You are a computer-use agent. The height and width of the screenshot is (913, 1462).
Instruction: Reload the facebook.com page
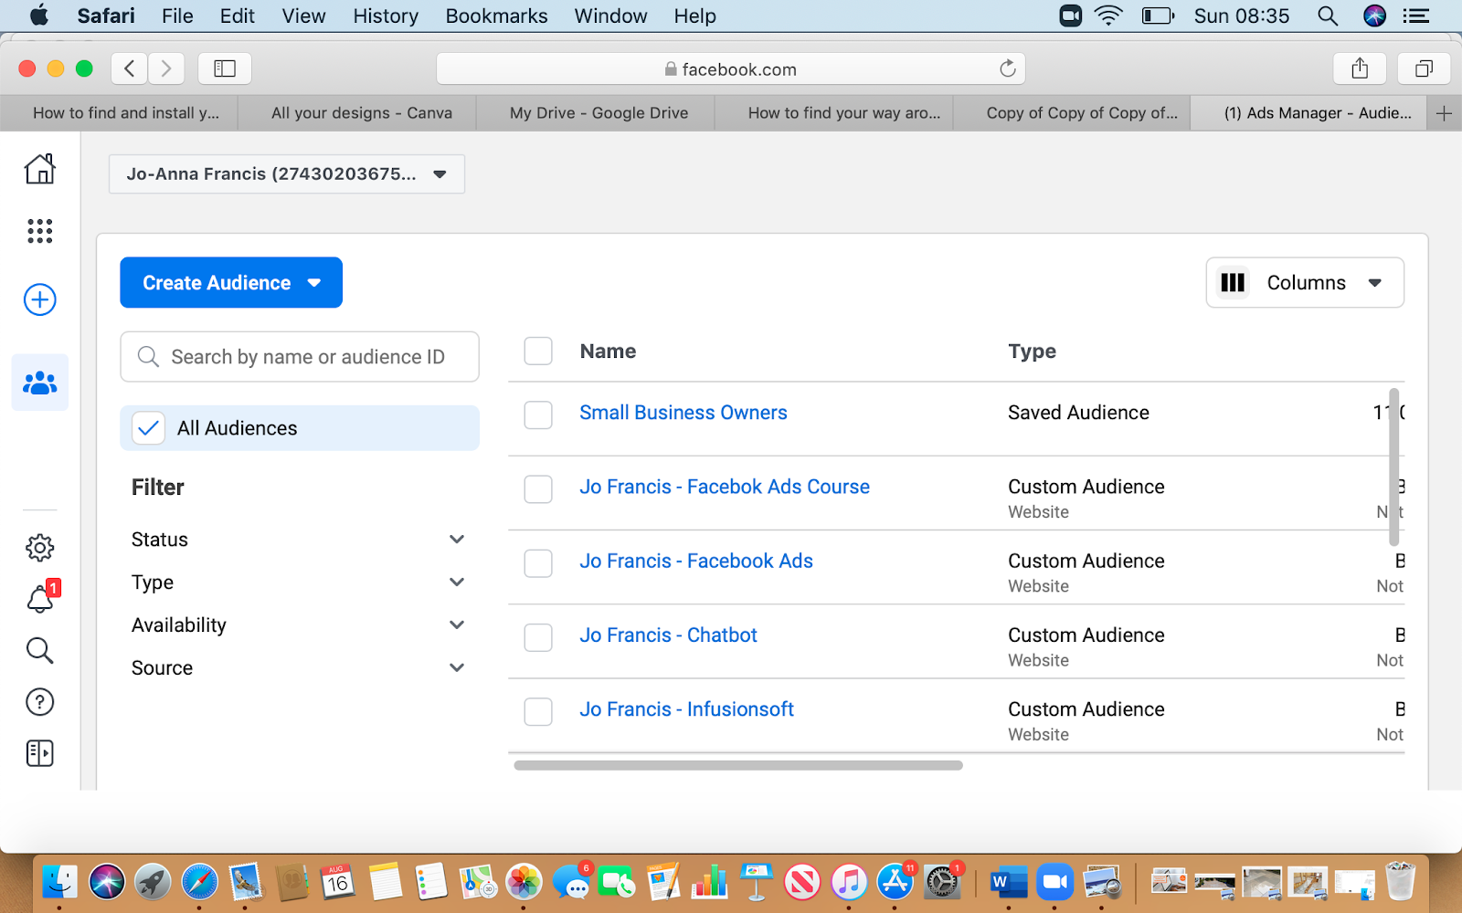pos(1008,68)
